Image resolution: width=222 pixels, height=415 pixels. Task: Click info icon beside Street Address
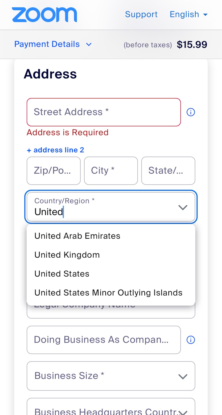click(191, 112)
